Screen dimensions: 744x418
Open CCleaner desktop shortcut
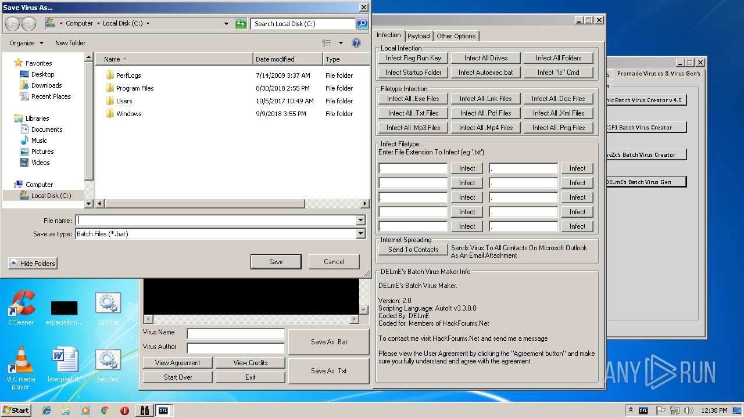click(21, 308)
